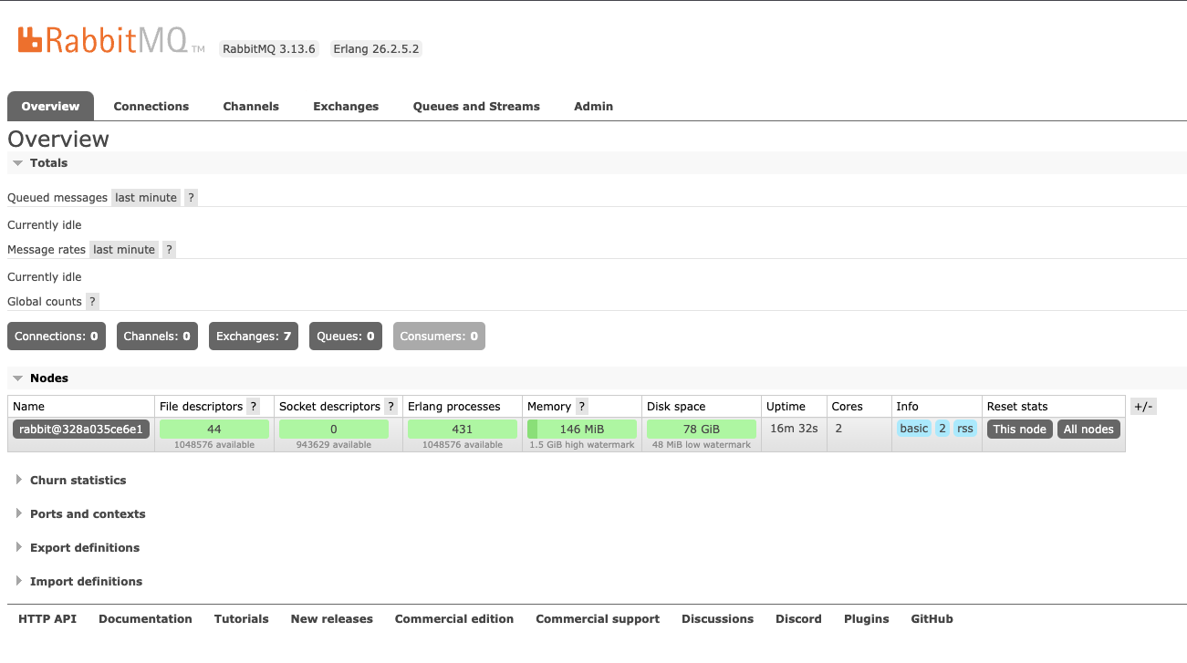Viewport: 1187px width, 663px height.
Task: Open the Commercial edition link
Action: point(454,619)
